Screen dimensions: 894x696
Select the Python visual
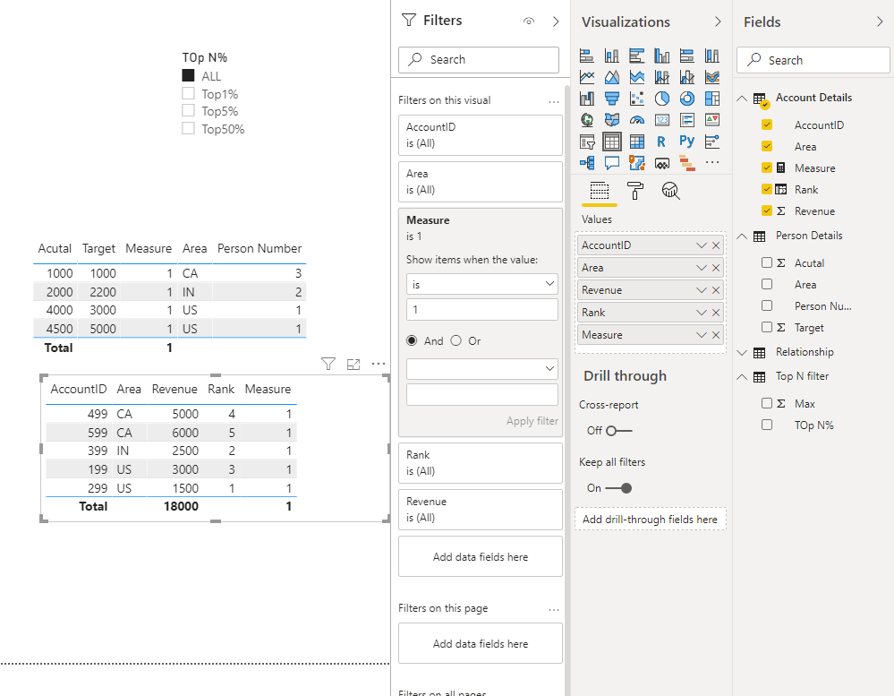687,141
